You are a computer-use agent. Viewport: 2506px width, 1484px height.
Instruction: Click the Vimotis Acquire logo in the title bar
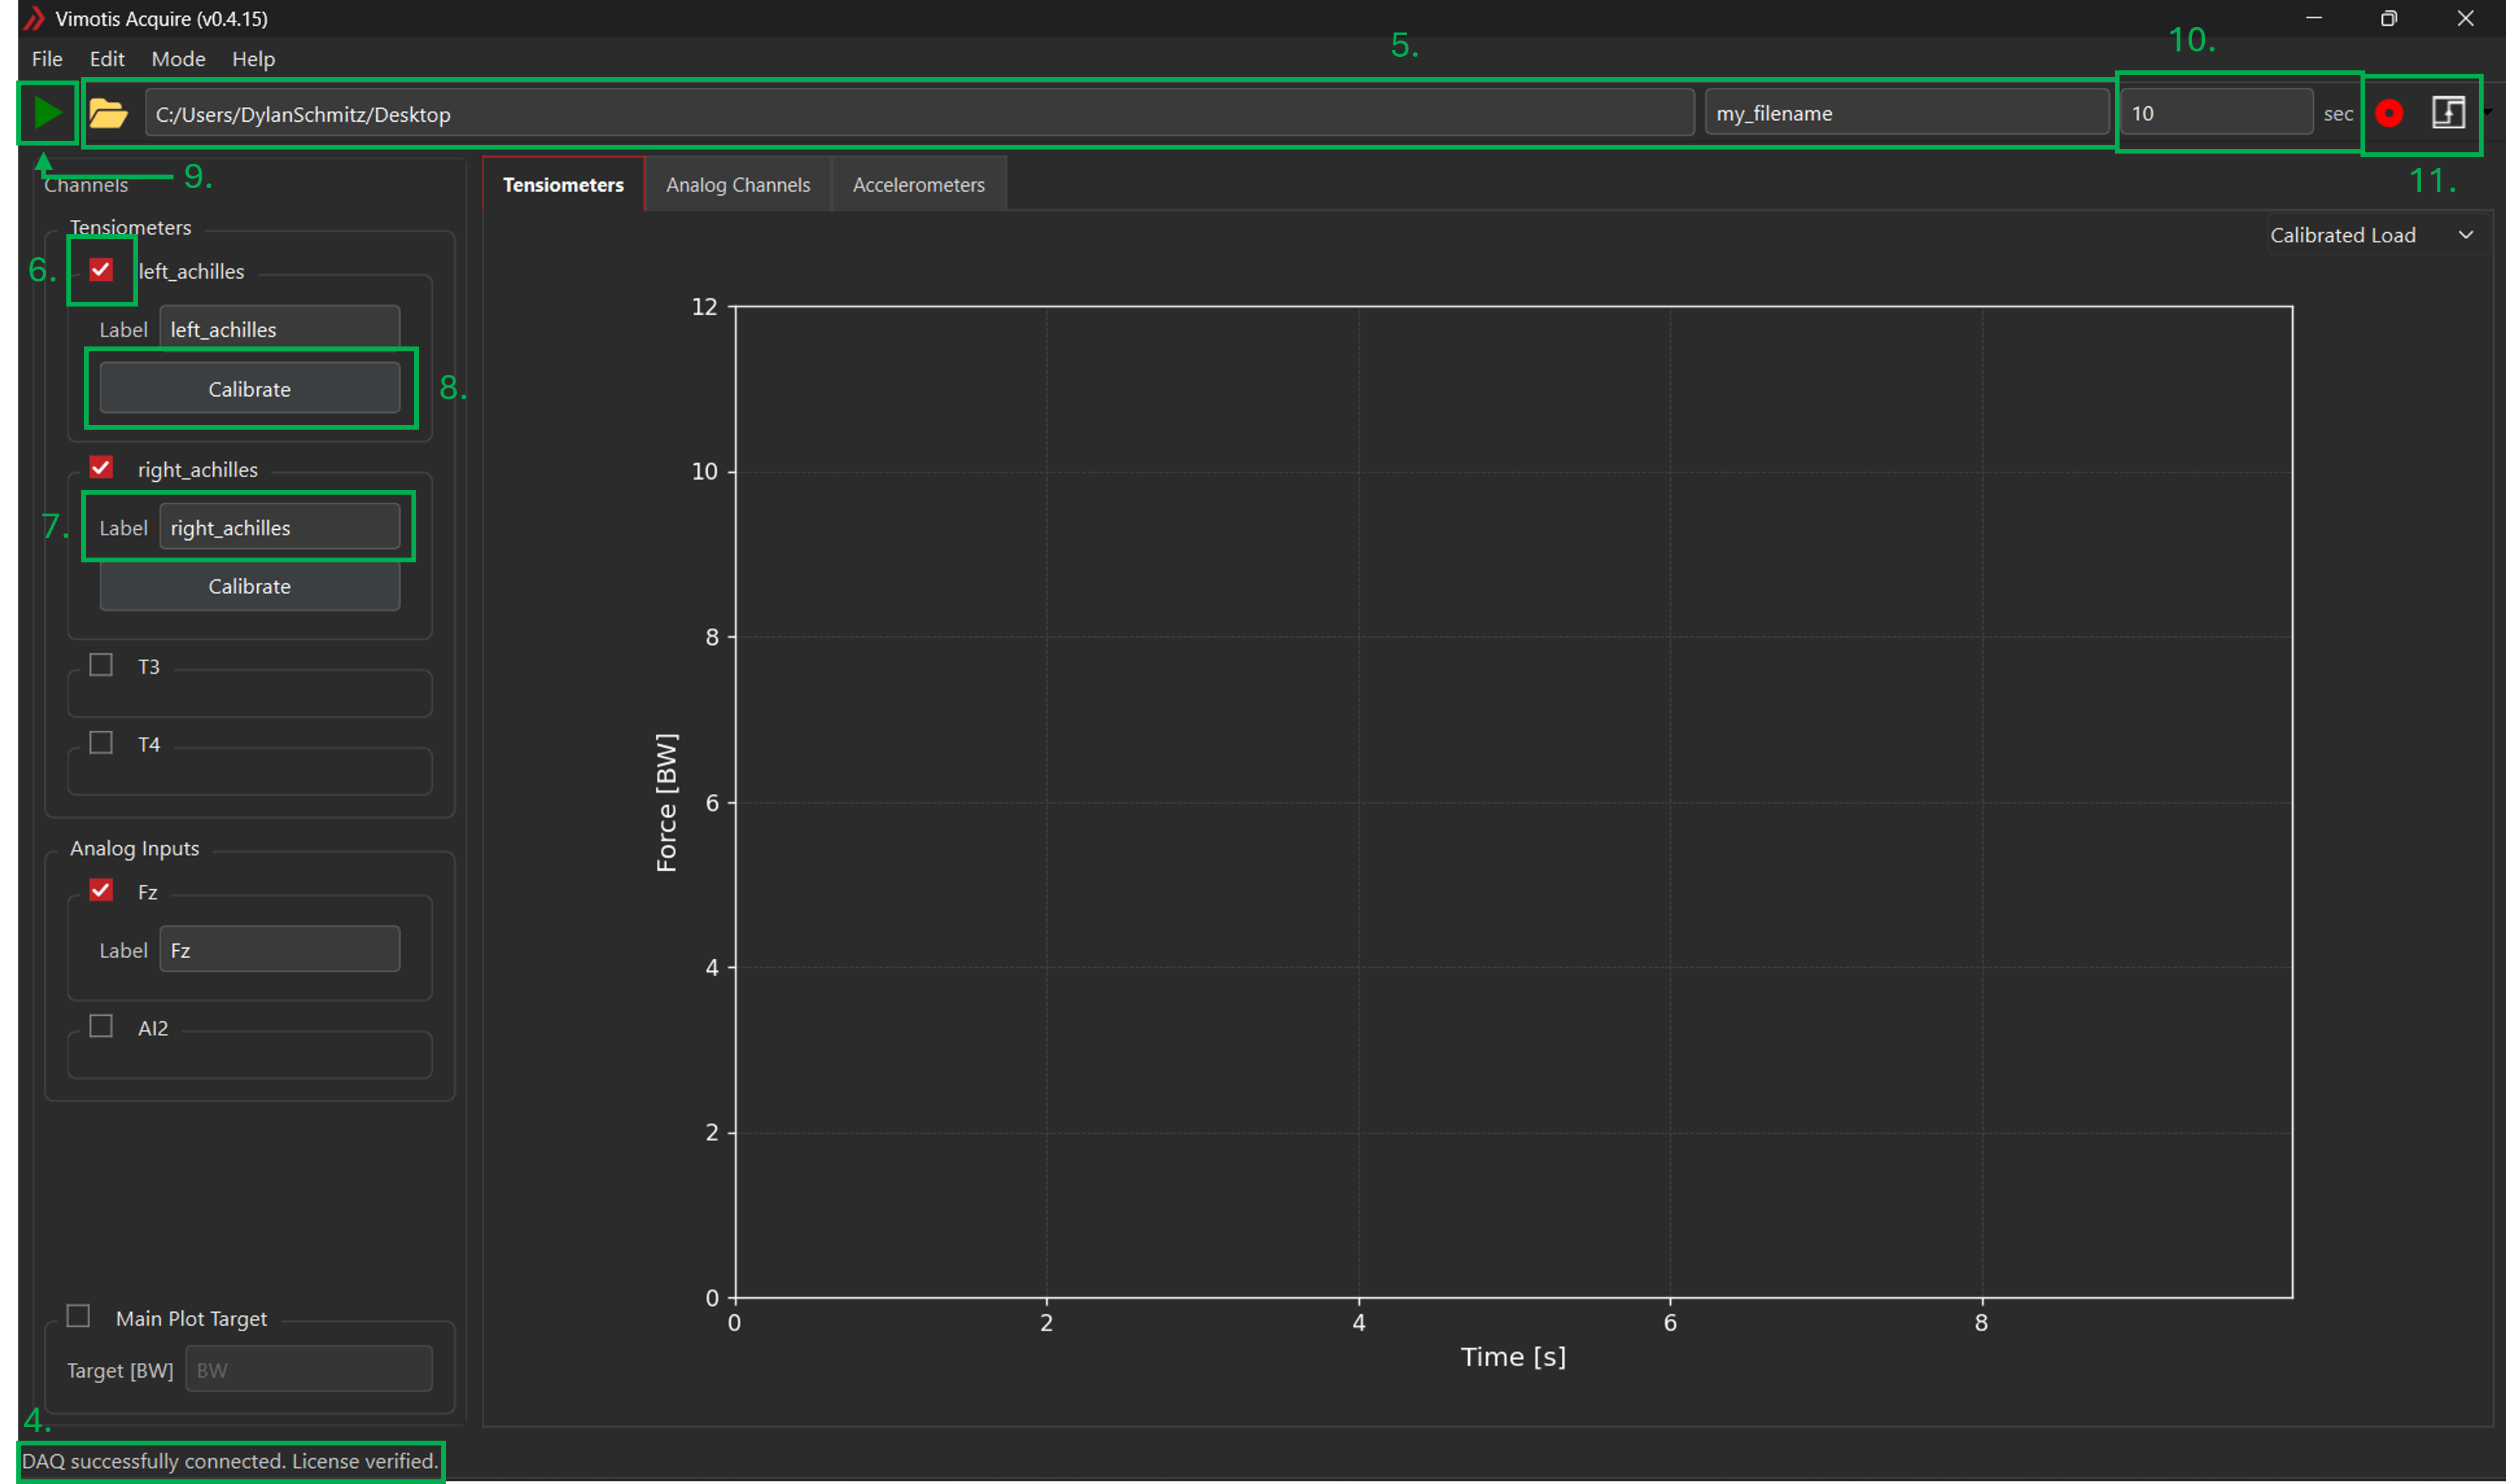pyautogui.click(x=34, y=18)
